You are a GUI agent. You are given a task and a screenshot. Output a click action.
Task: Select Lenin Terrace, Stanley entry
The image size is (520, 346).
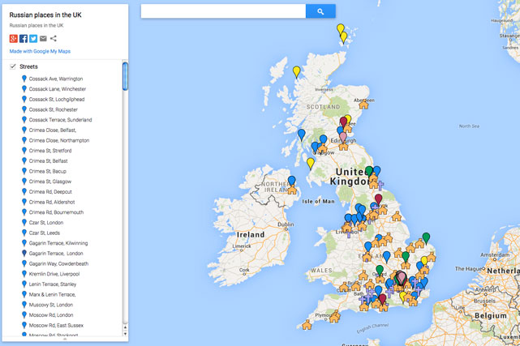(53, 284)
